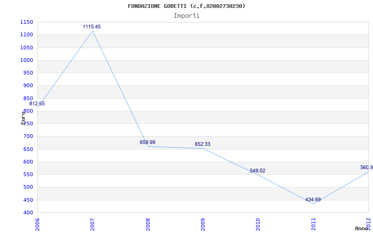
Task: Click the 650 y-axis tick label
Action: point(28,149)
